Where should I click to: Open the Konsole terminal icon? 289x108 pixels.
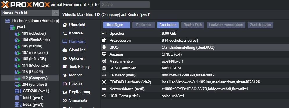65,33
